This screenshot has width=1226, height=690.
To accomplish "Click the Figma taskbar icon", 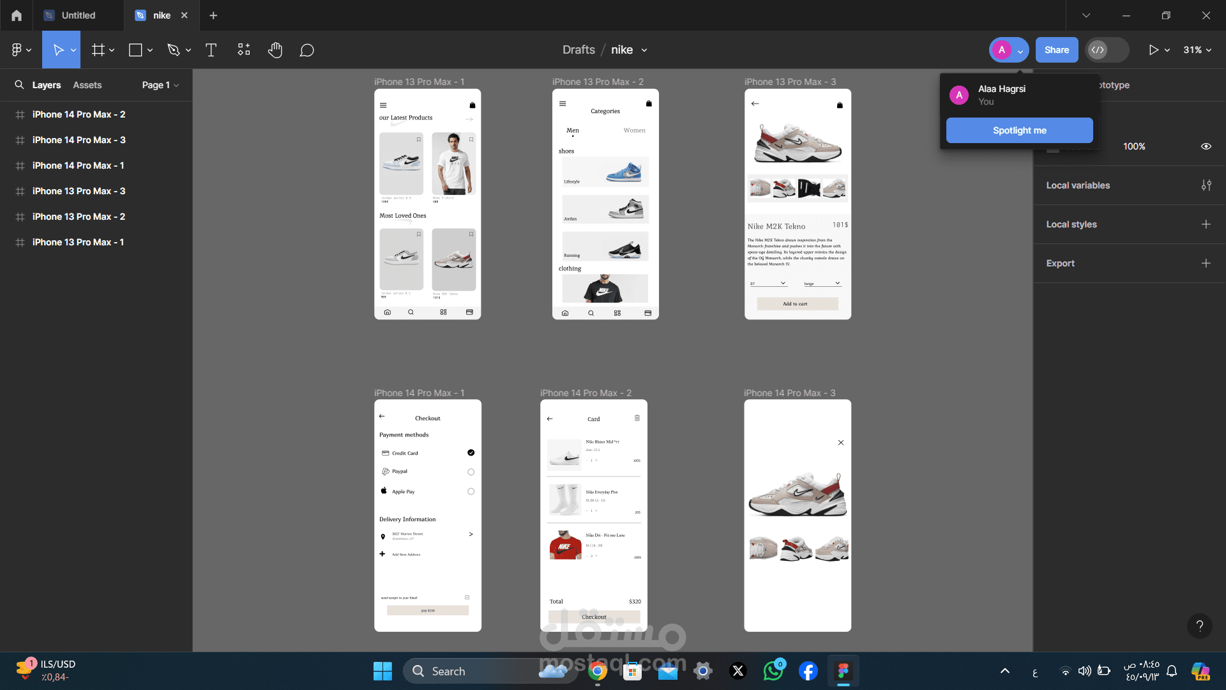I will pos(843,671).
